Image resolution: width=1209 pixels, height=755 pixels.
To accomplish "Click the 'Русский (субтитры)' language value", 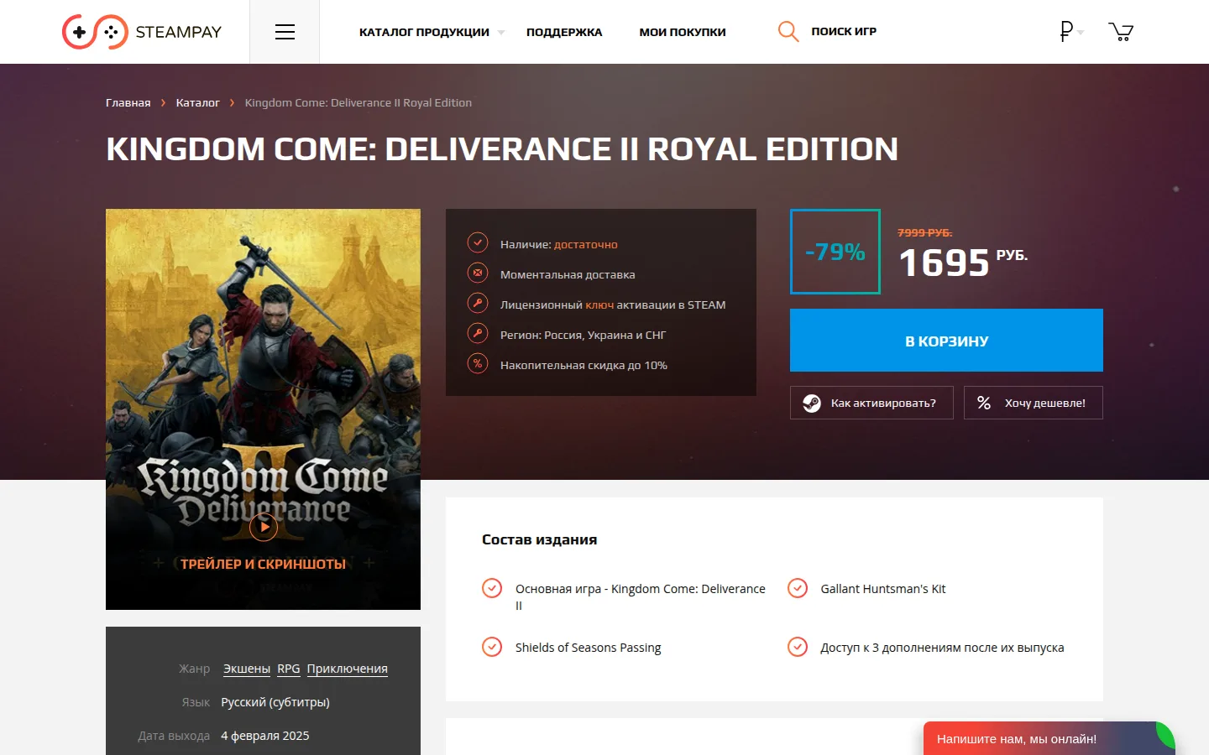I will click(x=275, y=702).
